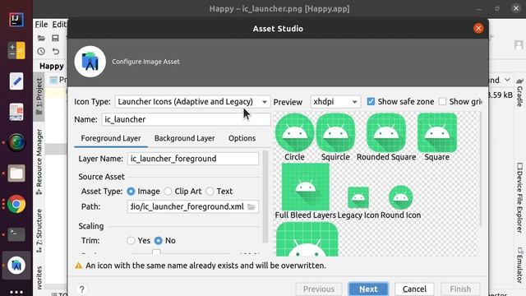Set Trim to No
Screen dimensions: 526x296
point(159,241)
